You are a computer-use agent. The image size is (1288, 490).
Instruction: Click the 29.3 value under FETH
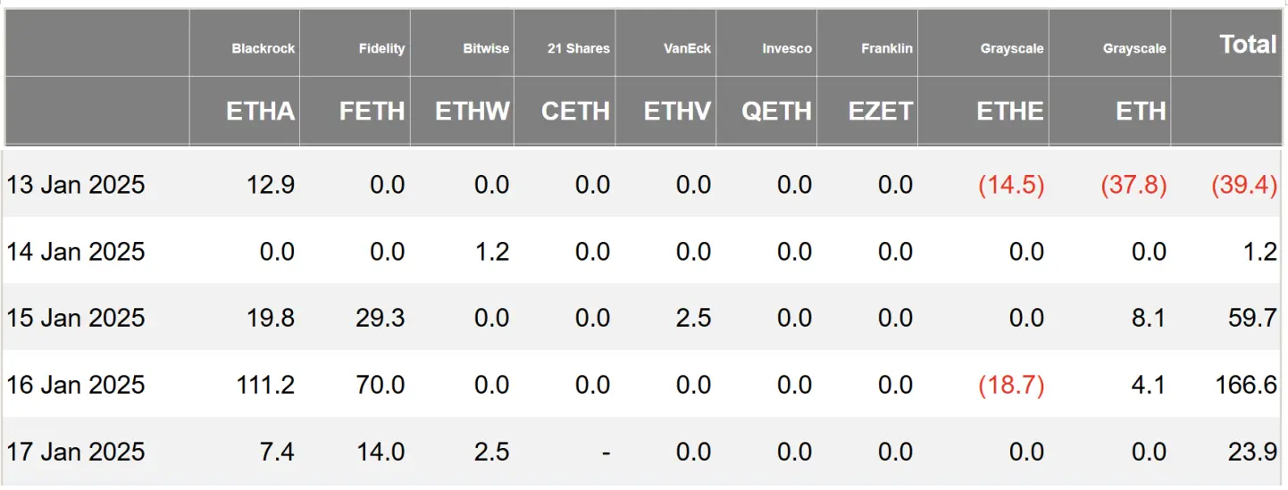[381, 318]
